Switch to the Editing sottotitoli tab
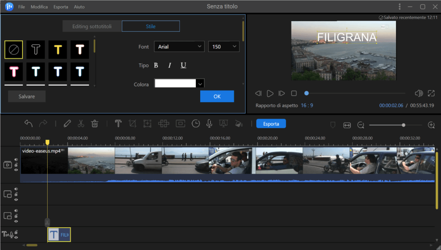 click(x=92, y=26)
